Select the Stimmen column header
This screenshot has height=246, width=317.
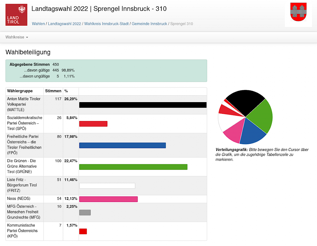click(53, 91)
